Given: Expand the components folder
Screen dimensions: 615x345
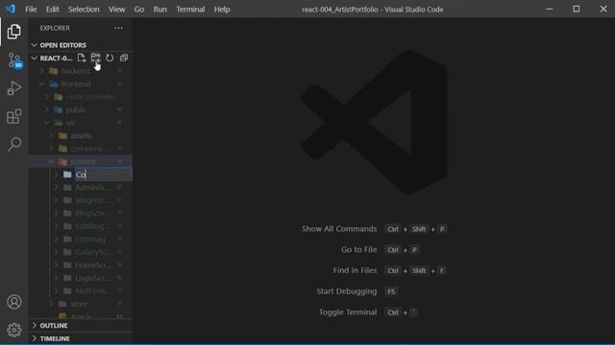Looking at the screenshot, I should (81, 149).
